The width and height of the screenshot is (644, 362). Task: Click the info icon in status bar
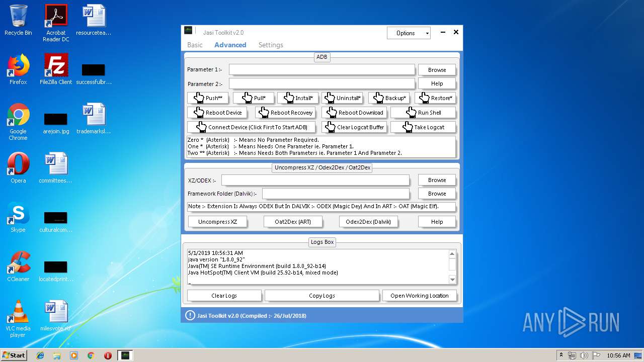190,315
